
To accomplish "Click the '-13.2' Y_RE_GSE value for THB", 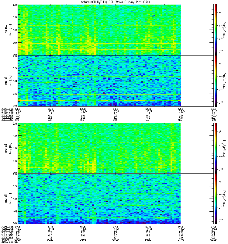I will click(x=18, y=111).
